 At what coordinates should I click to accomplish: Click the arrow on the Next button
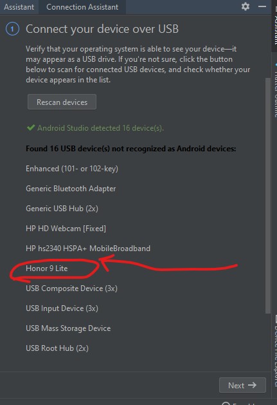252,385
